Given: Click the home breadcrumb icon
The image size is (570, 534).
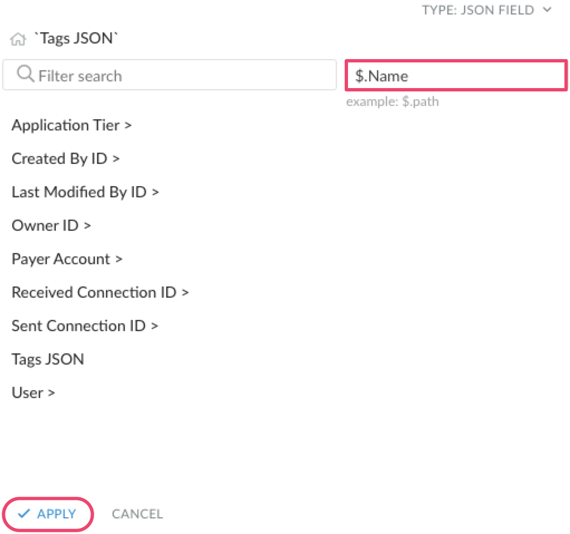Looking at the screenshot, I should click(18, 39).
